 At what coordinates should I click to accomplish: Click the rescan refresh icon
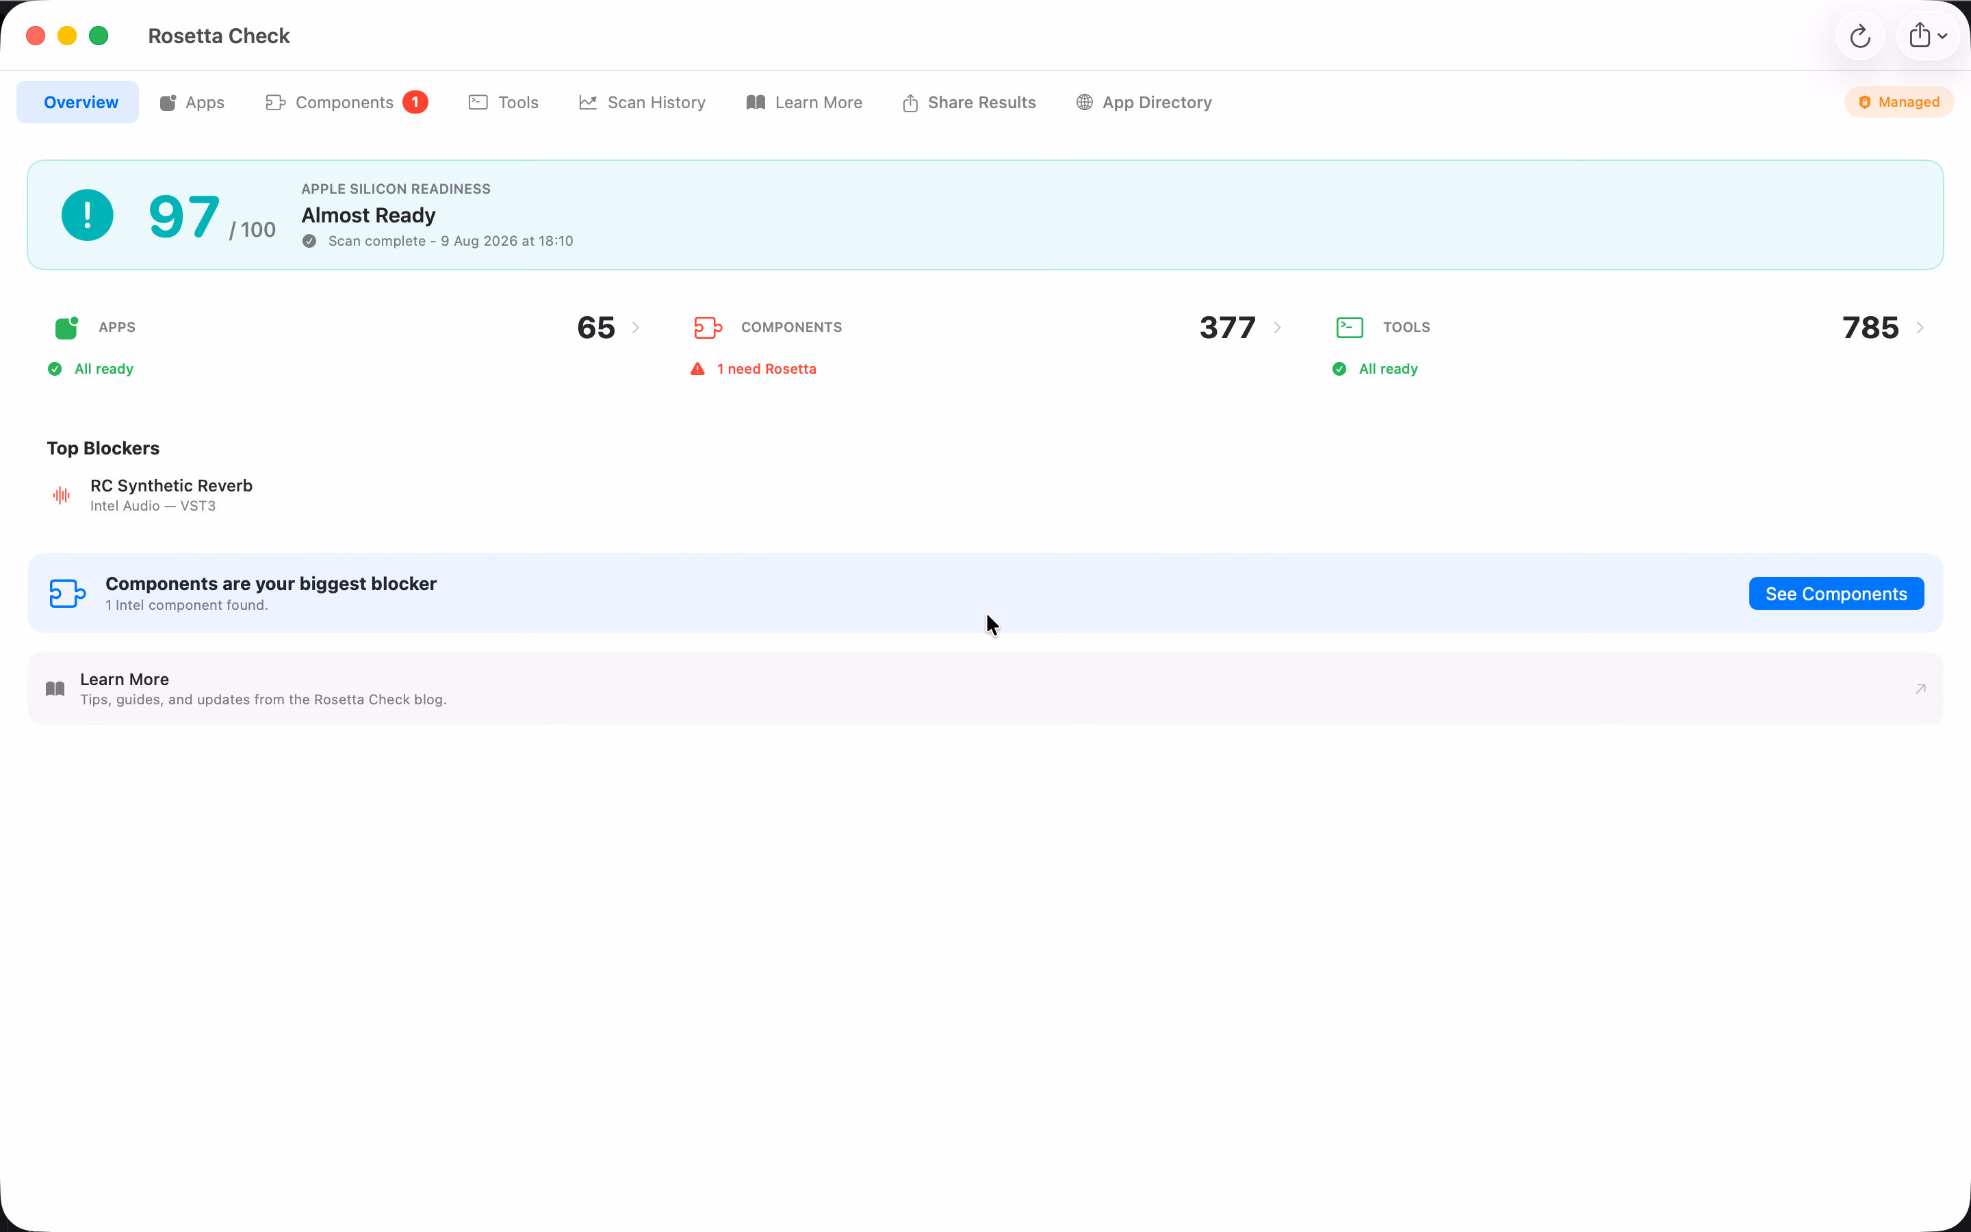(x=1859, y=36)
